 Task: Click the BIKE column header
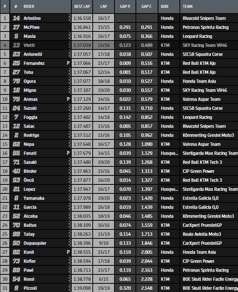tap(165, 7)
